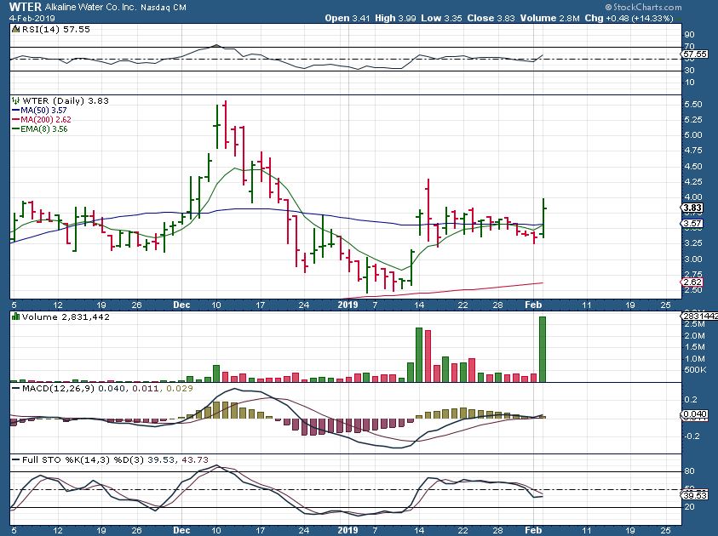Click the Dec label on price panel date axis
This screenshot has height=536, width=718.
pyautogui.click(x=181, y=305)
